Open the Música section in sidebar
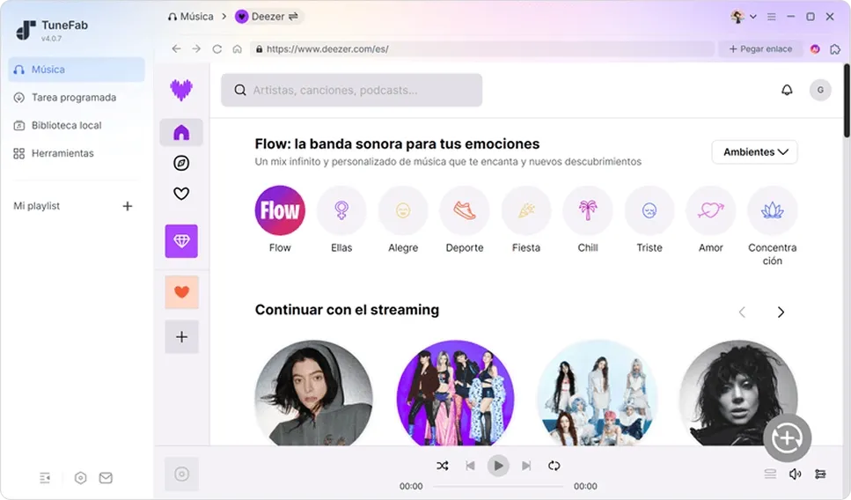Viewport: 851px width, 500px height. [x=77, y=70]
